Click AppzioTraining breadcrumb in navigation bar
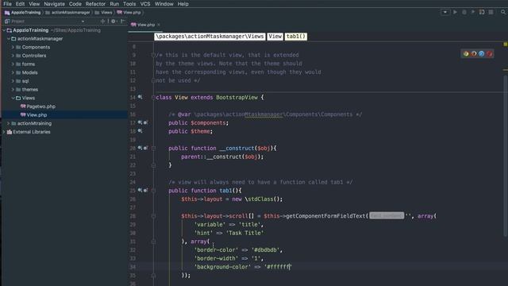This screenshot has width=508, height=286. point(23,13)
